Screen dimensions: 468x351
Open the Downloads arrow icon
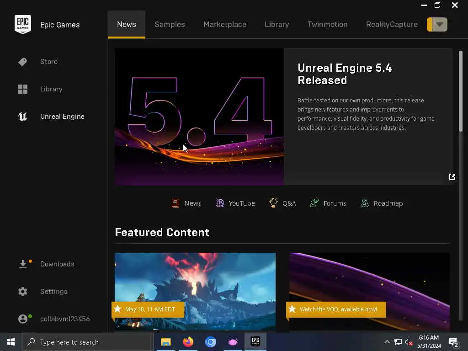(x=23, y=264)
